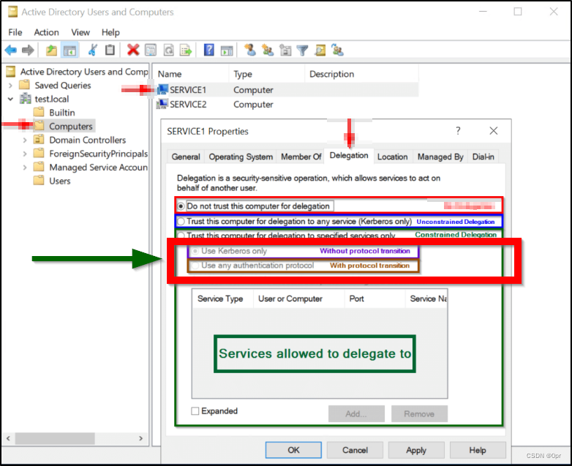The width and height of the screenshot is (572, 466).
Task: Click the Refresh toolbar icon
Action: [x=168, y=50]
